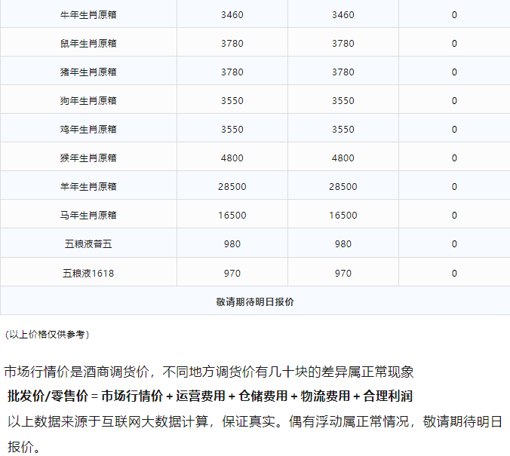Viewport: 510px width, 456px height.
Task: Click the 以上数据来源于互联网大数据计算 sentence
Action: (255, 434)
